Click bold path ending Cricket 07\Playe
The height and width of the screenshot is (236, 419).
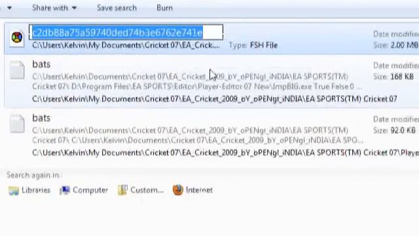(225, 153)
